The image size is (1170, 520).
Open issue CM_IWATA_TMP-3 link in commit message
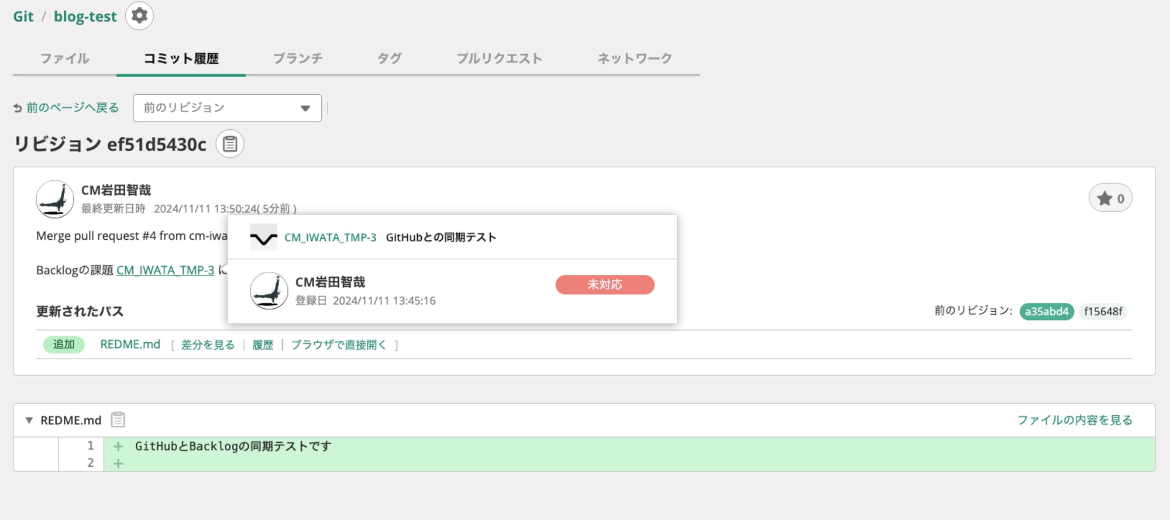tap(166, 270)
